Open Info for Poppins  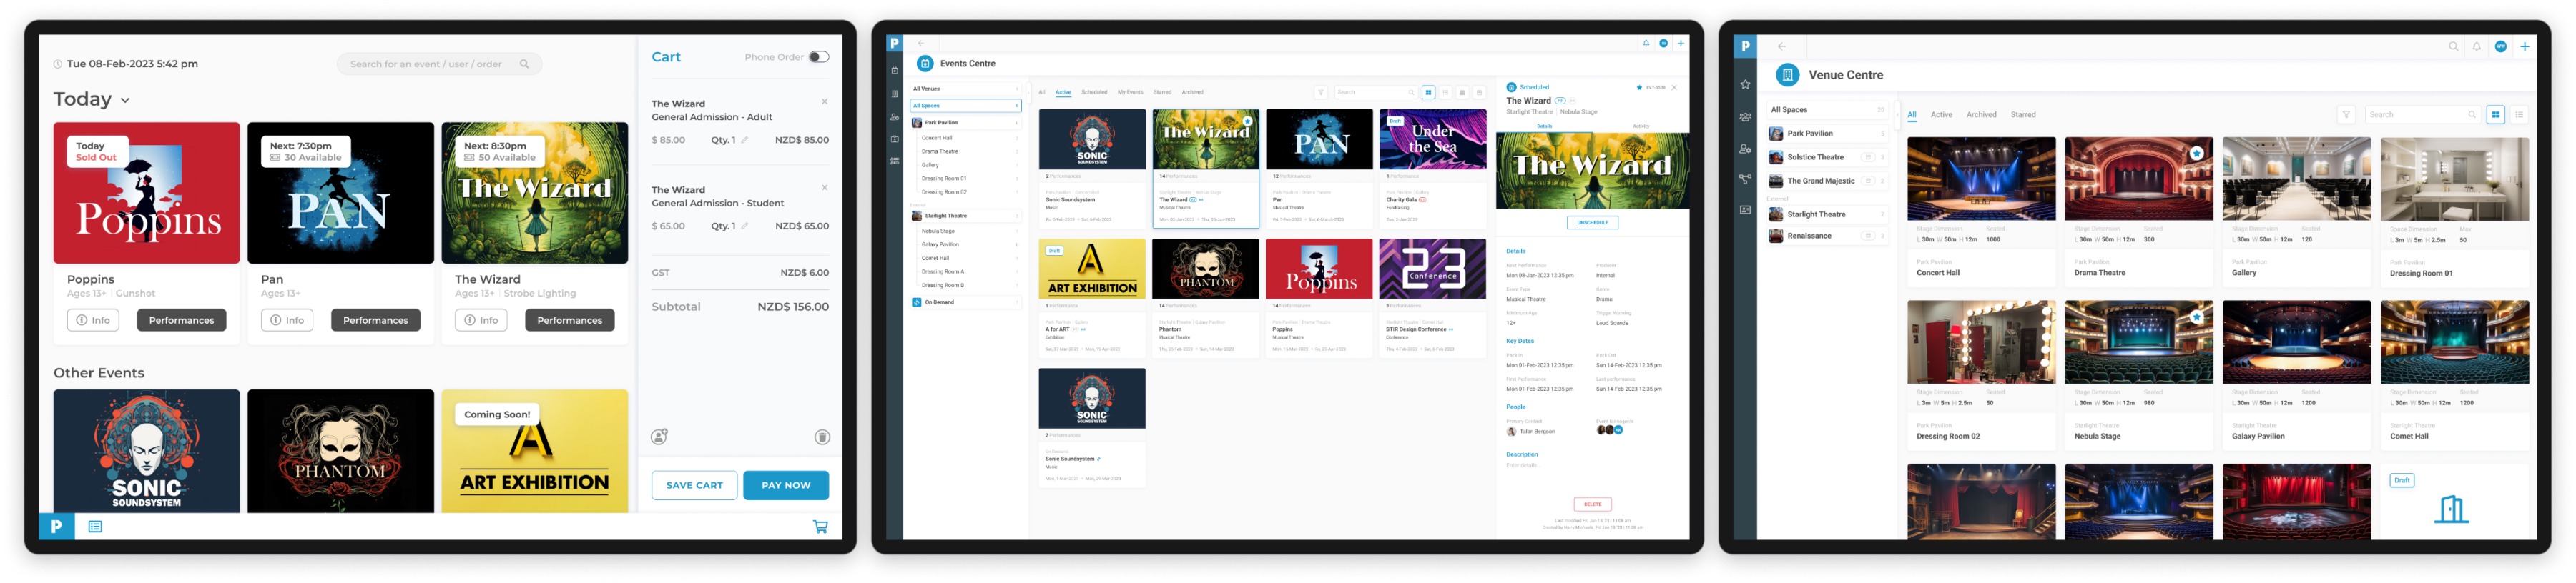pyautogui.click(x=93, y=321)
